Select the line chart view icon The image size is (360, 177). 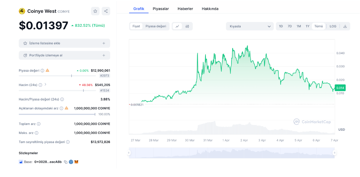(177, 26)
